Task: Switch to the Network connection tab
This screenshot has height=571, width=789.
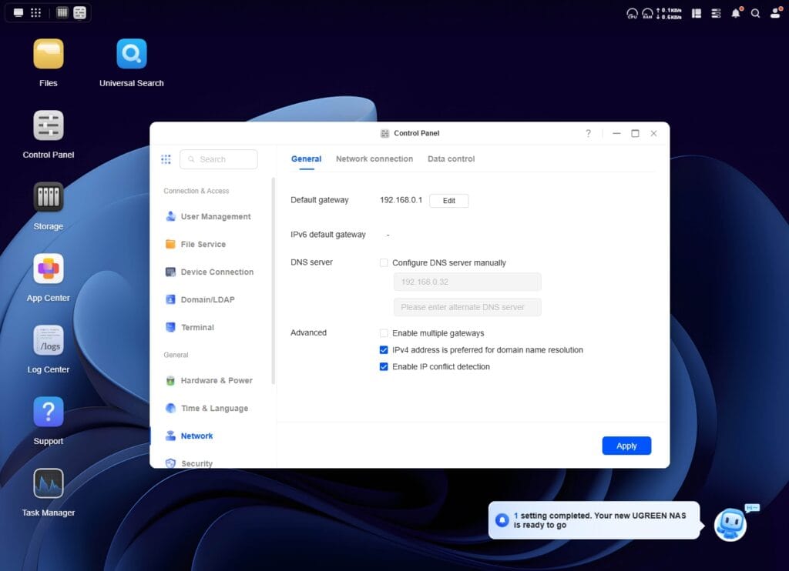Action: (374, 159)
